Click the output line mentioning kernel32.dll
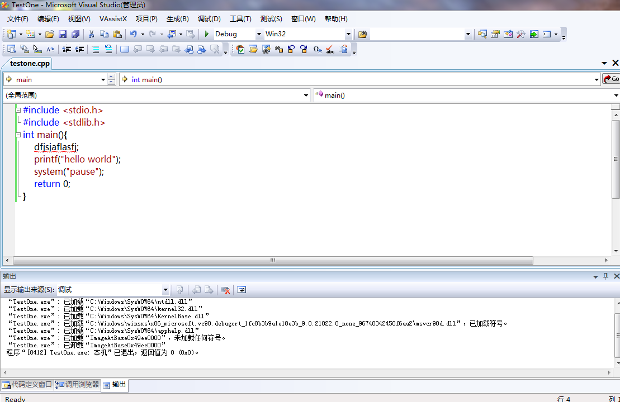The width and height of the screenshot is (620, 402). pyautogui.click(x=106, y=309)
